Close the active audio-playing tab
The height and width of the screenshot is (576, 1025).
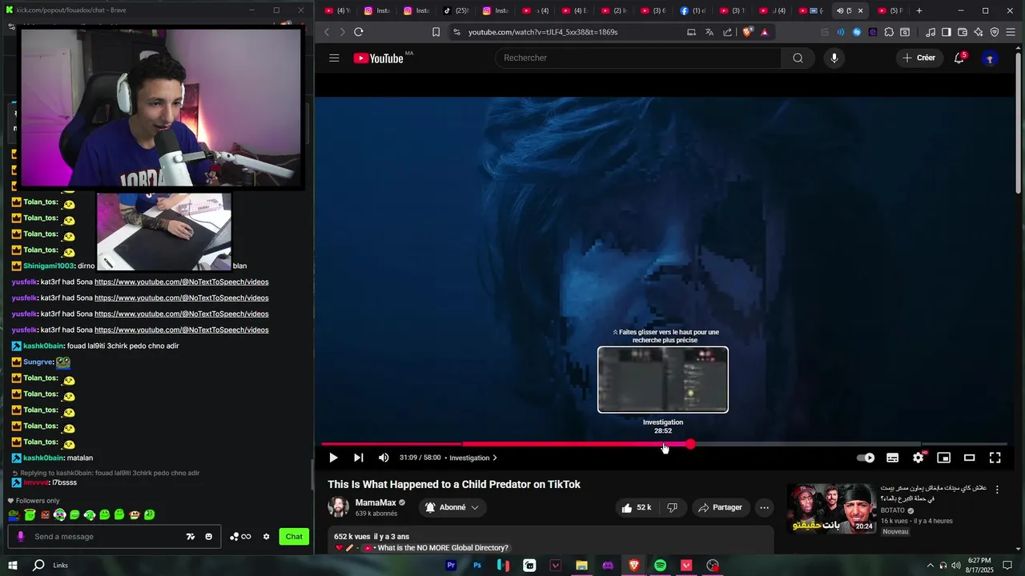point(861,10)
